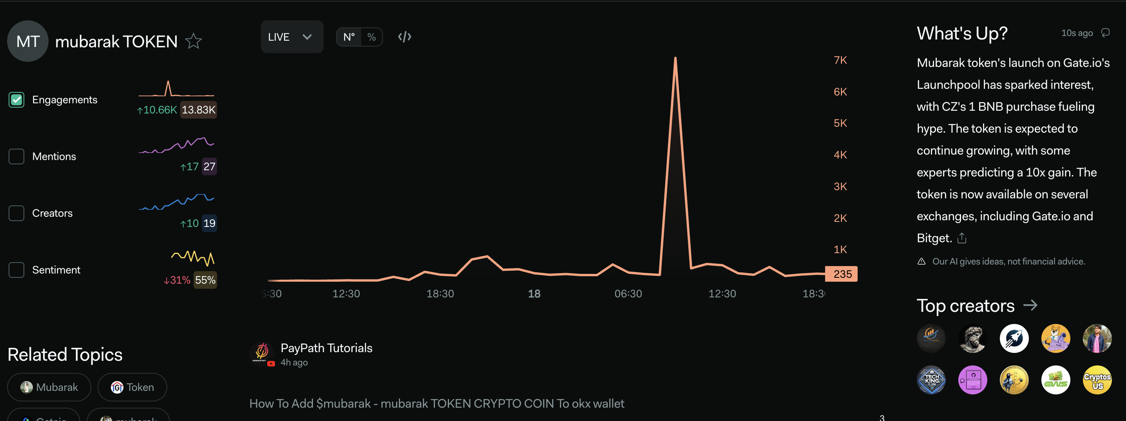Enable the Sentiment checkbox
The height and width of the screenshot is (421, 1126).
[x=16, y=270]
